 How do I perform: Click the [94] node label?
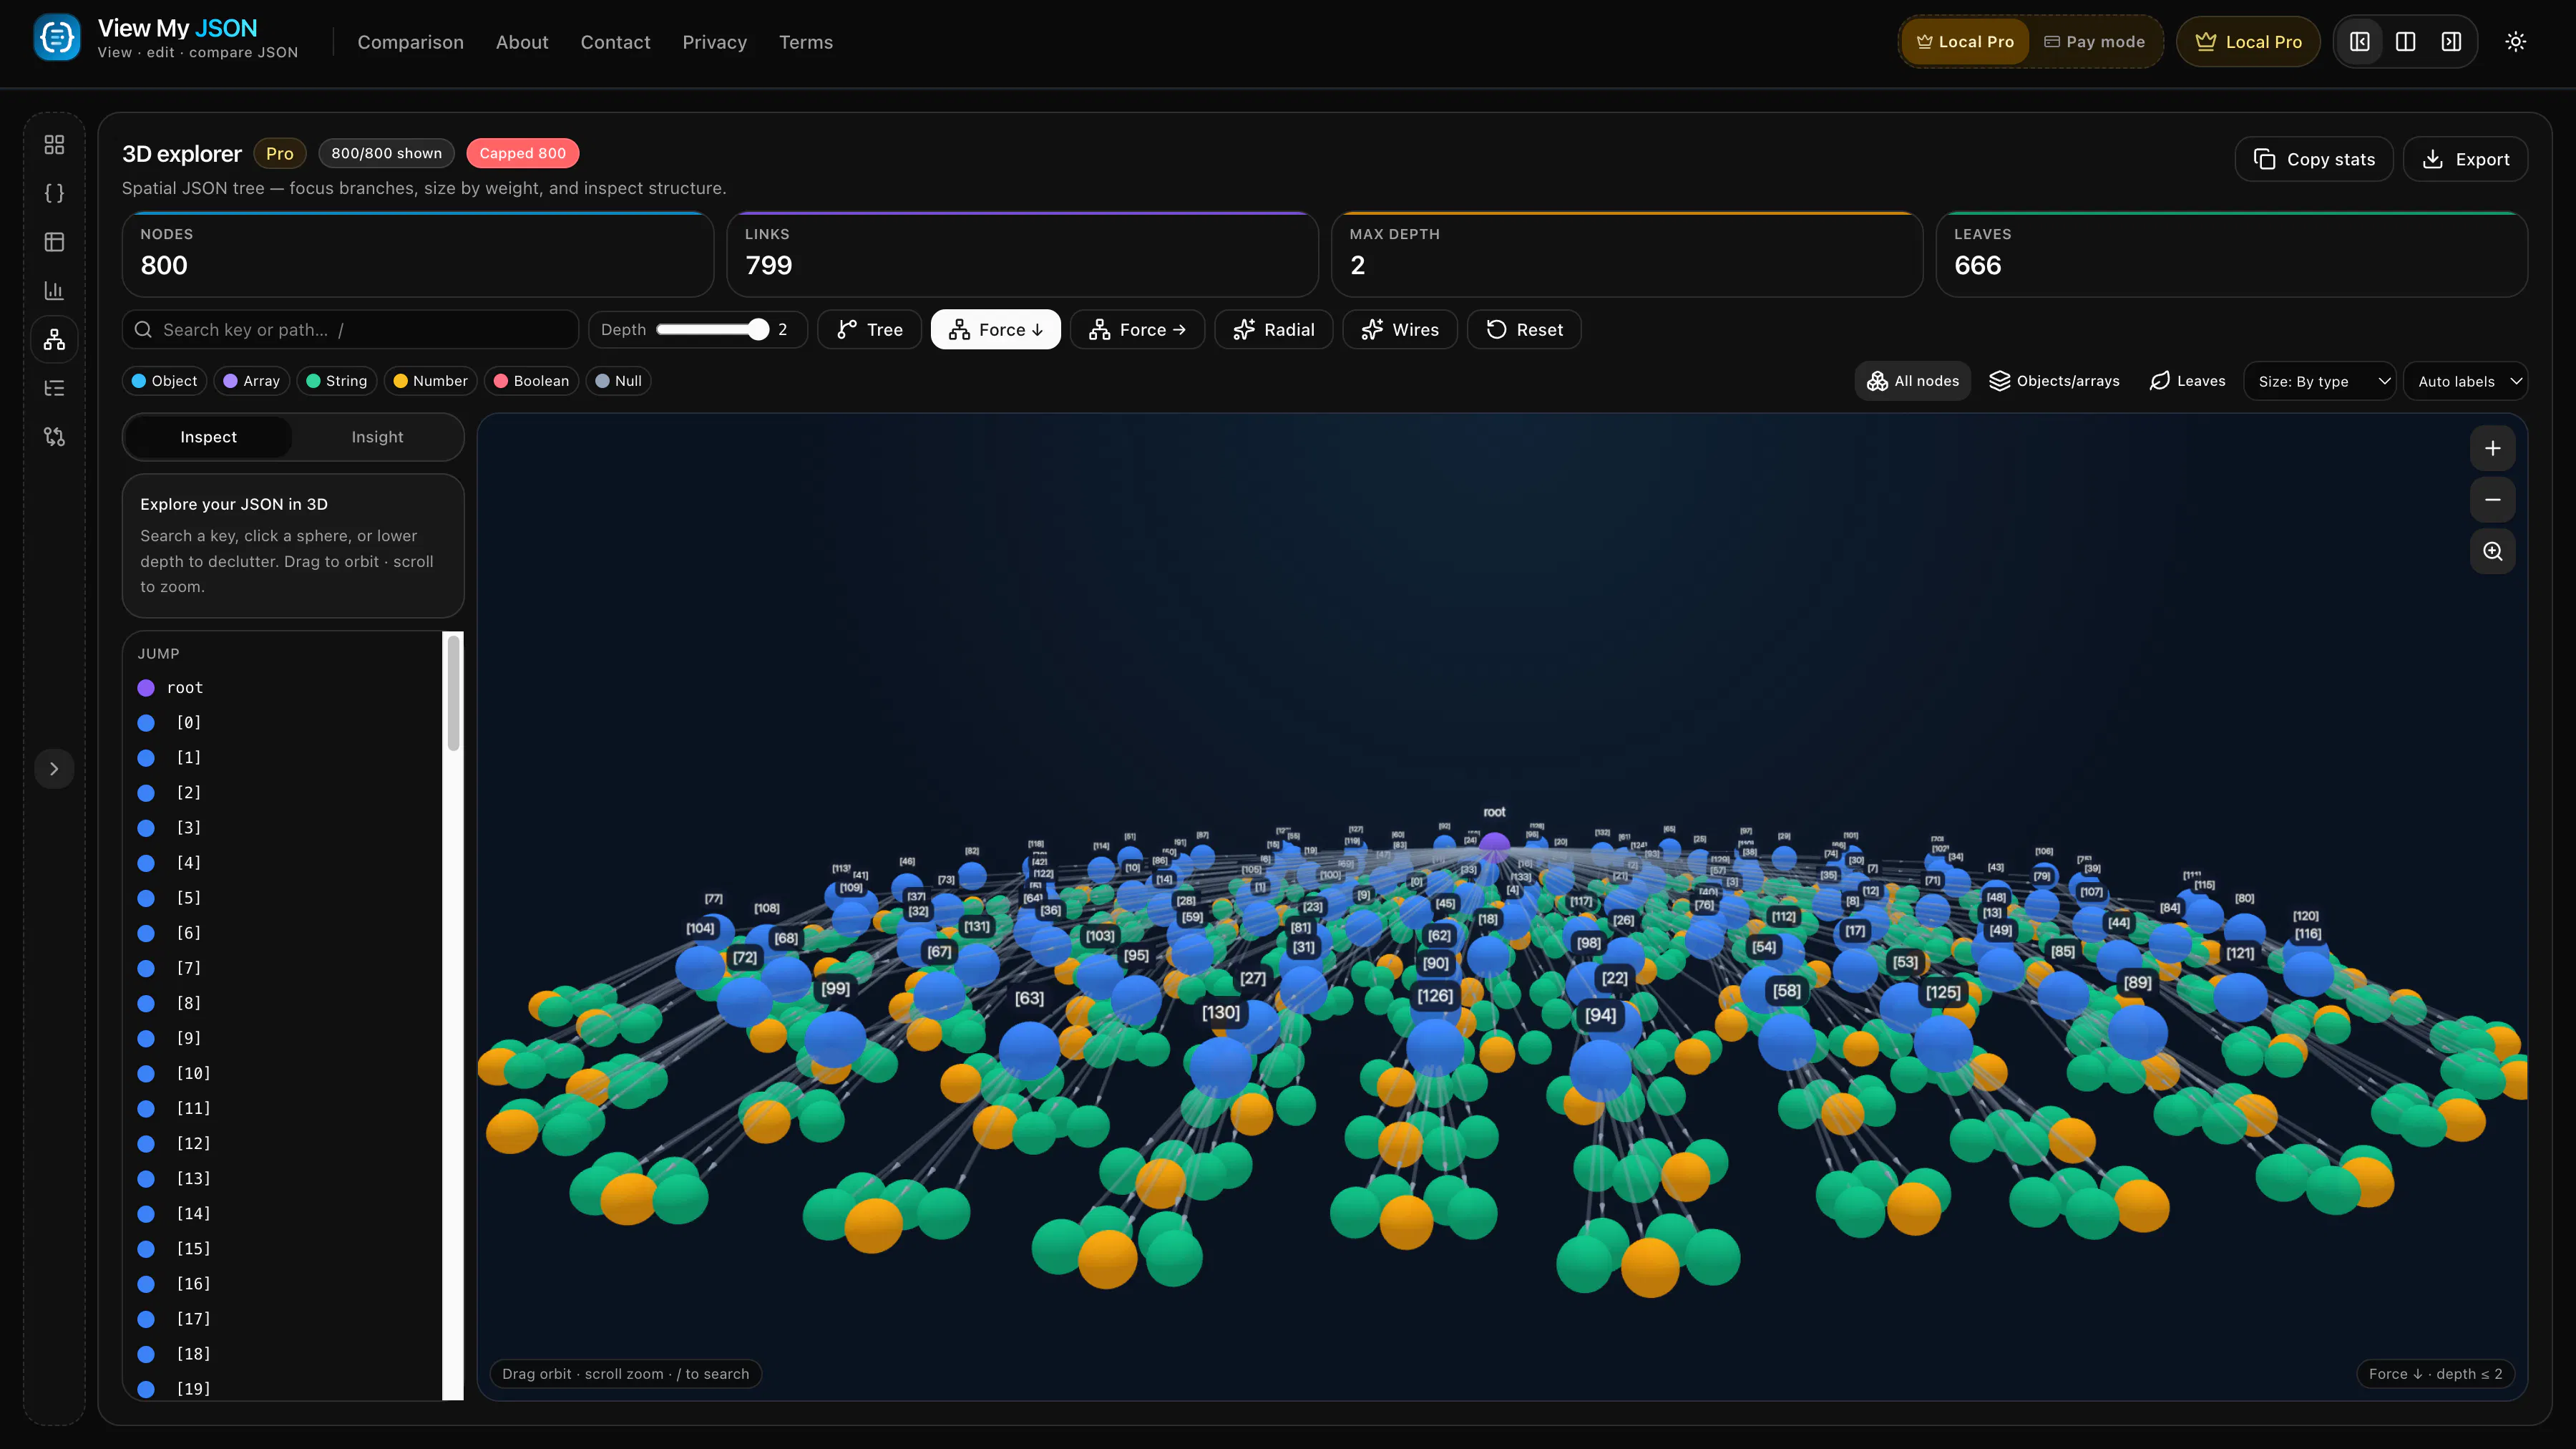(1600, 1014)
